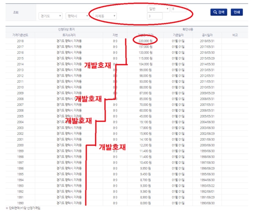Click the main lot number field containing 8
Viewport: 254px width, 215px height.
(178, 8)
